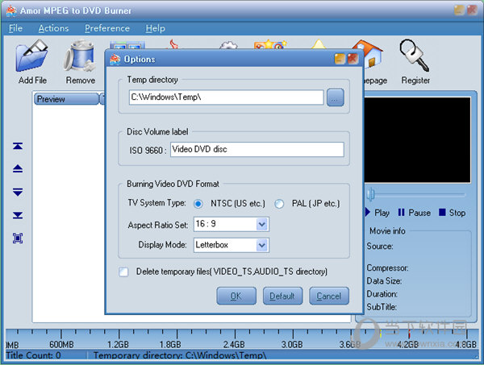Click the Play control

coord(378,213)
